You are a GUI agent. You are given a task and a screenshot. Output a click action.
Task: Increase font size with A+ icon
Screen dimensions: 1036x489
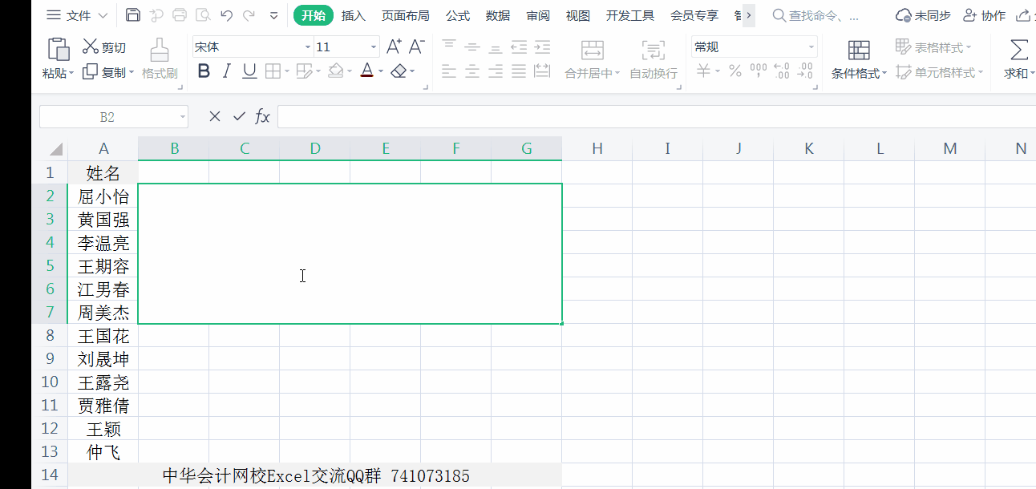click(394, 46)
